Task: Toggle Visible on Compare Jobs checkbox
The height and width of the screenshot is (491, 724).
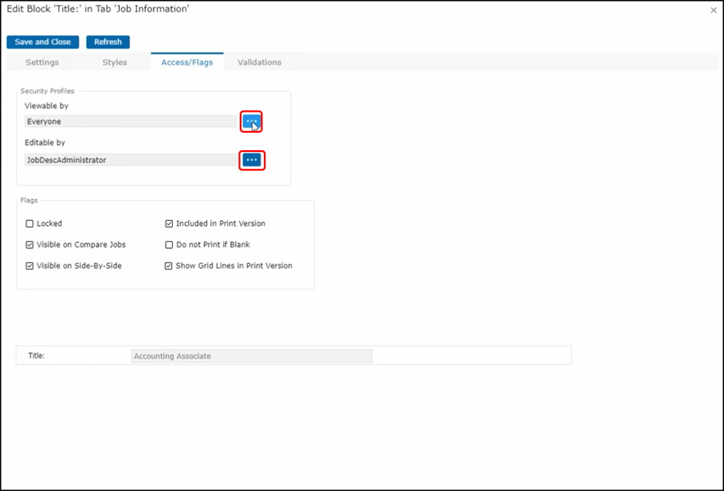Action: 30,244
